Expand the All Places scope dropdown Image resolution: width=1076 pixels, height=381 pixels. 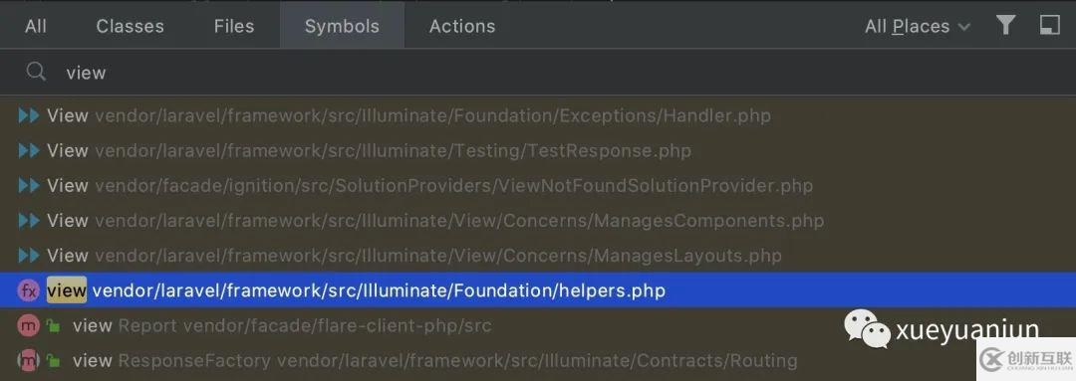(x=918, y=26)
